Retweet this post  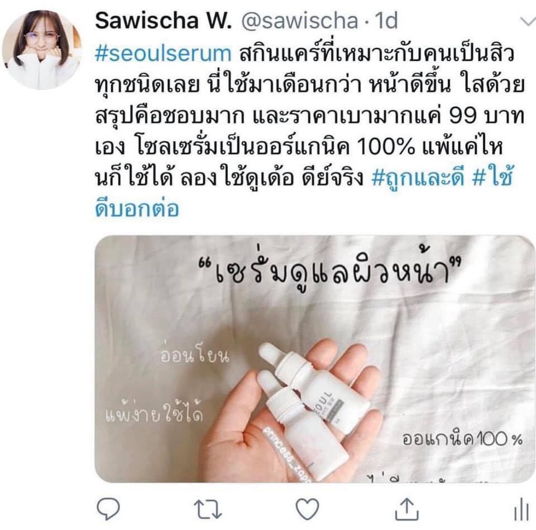[208, 509]
